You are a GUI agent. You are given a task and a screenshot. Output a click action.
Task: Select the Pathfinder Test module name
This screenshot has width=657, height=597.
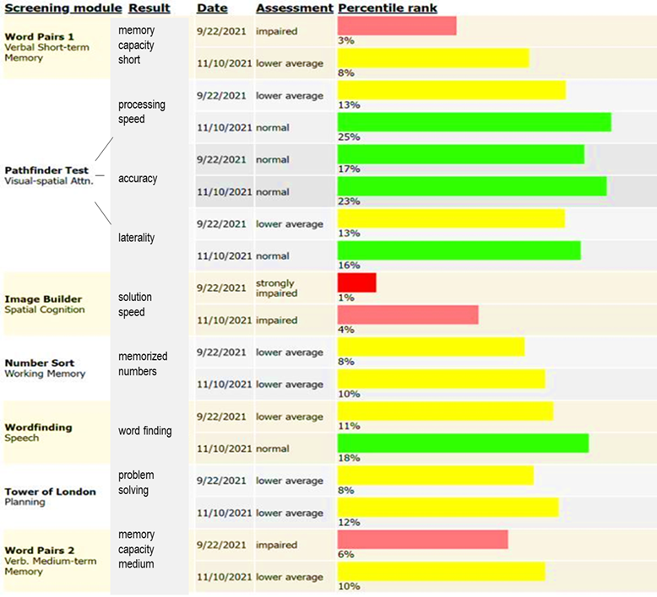(x=46, y=170)
